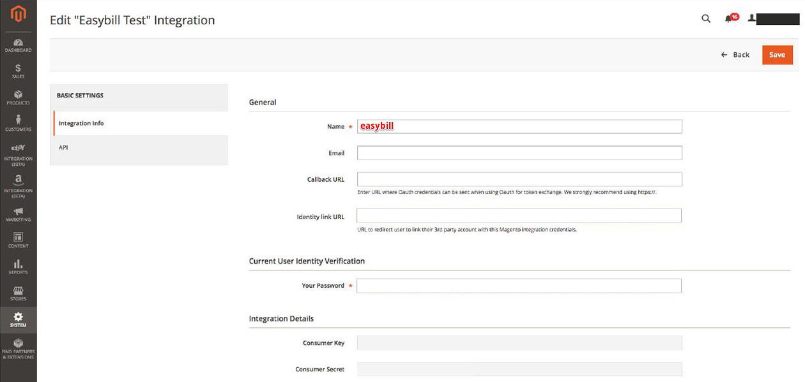Image resolution: width=805 pixels, height=382 pixels.
Task: Click the Email input field
Action: [x=519, y=153]
